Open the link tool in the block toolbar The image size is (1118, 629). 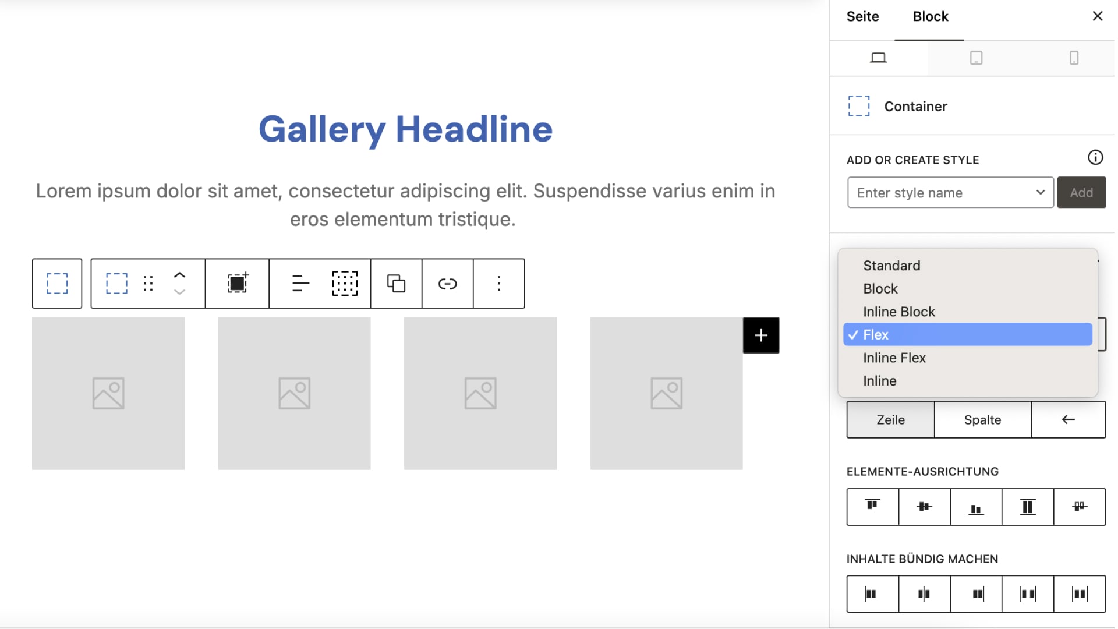click(447, 283)
